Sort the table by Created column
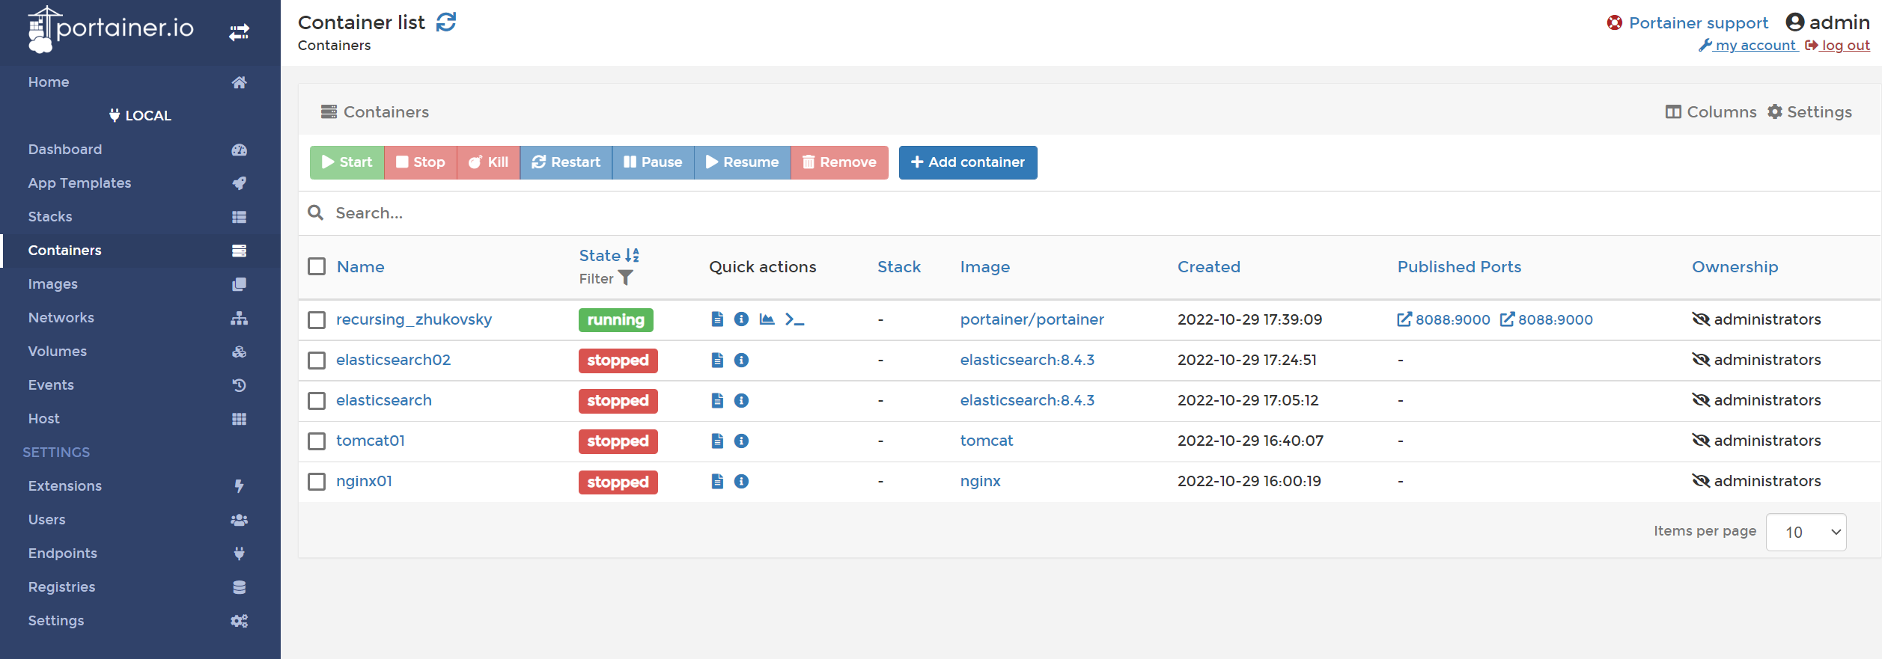 (1208, 267)
